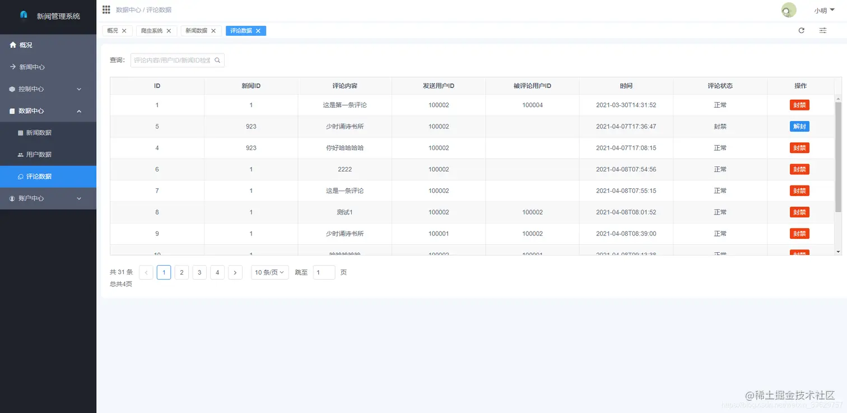The width and height of the screenshot is (847, 413).
Task: Open the settings sliders icon
Action: pos(823,31)
